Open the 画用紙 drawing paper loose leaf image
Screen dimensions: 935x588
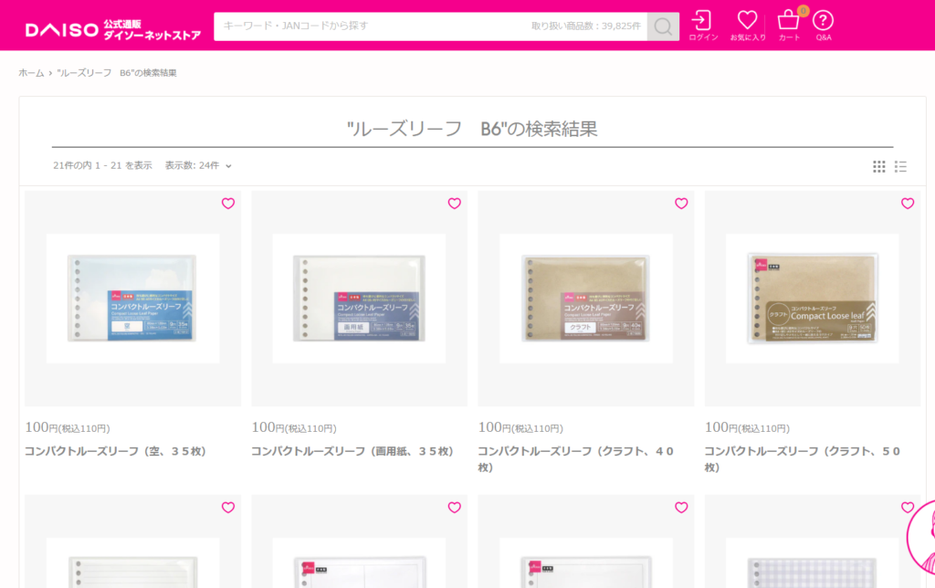click(359, 299)
